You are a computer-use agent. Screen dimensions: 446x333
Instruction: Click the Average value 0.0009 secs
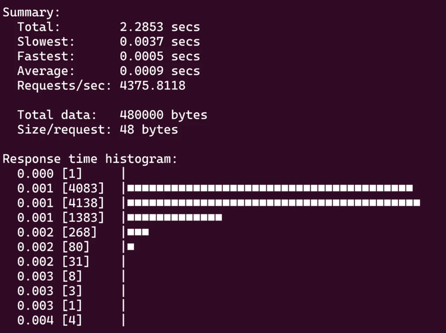[159, 71]
